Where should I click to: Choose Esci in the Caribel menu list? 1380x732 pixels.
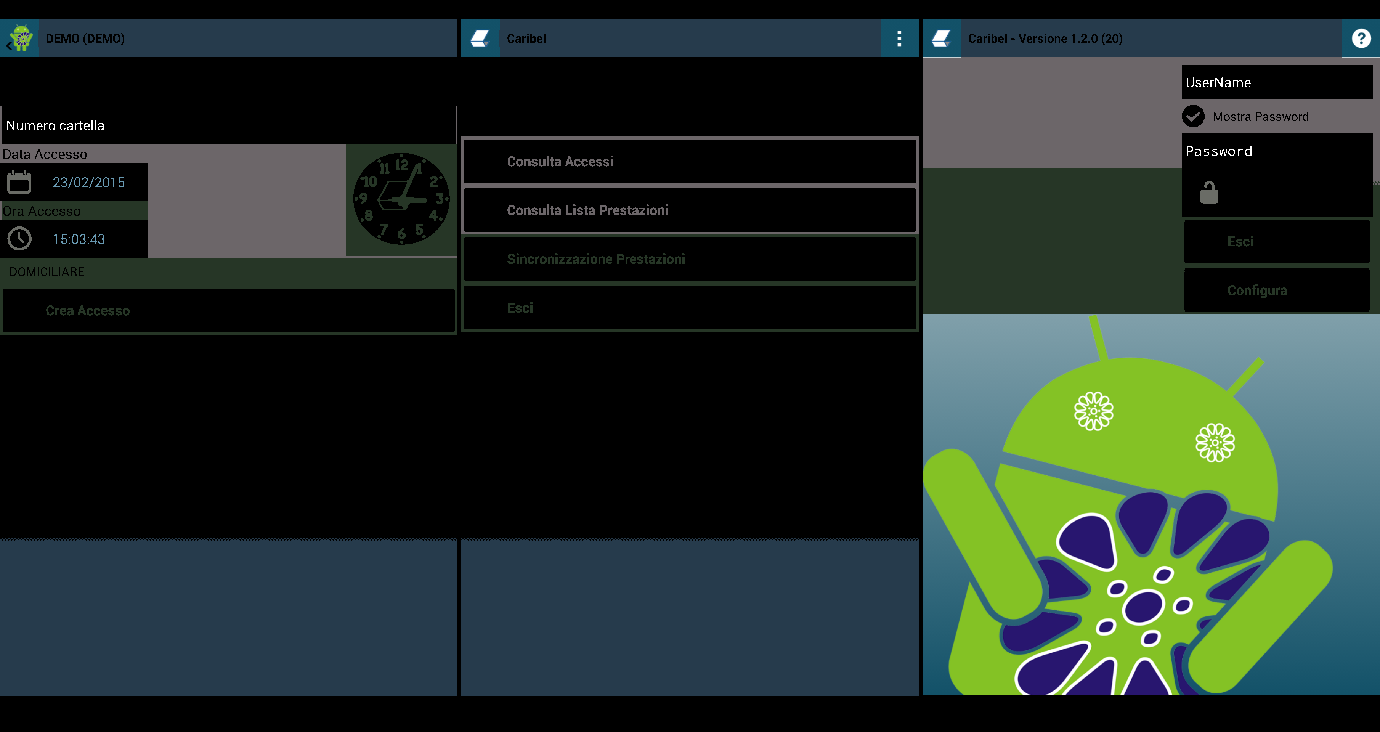(690, 308)
